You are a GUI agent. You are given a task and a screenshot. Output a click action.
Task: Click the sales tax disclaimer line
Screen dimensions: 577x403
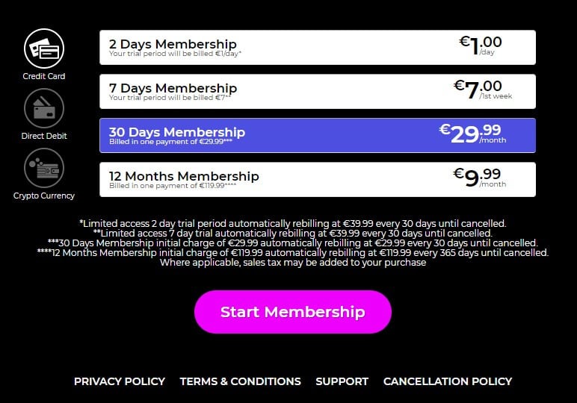point(293,263)
